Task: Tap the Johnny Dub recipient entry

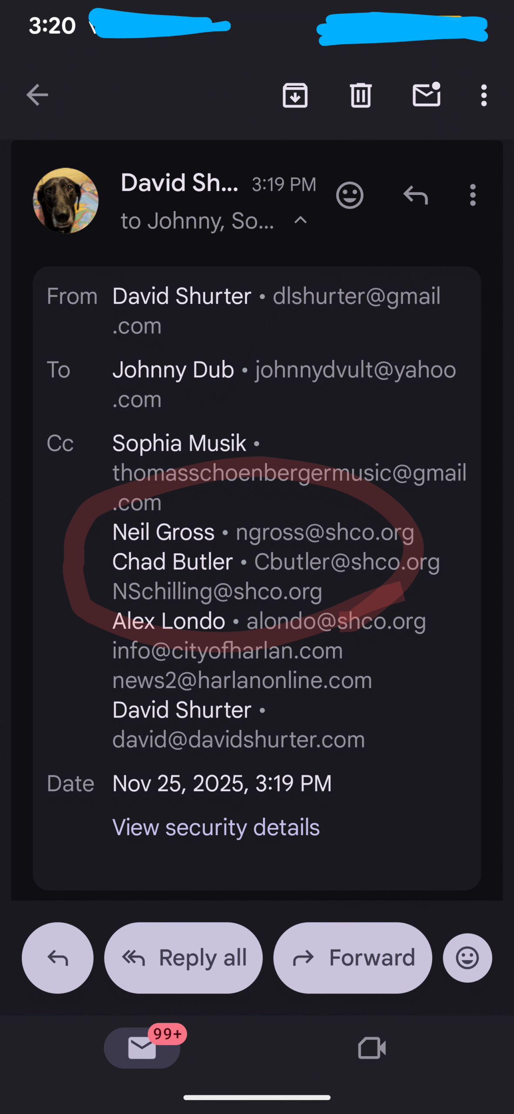Action: [x=173, y=370]
